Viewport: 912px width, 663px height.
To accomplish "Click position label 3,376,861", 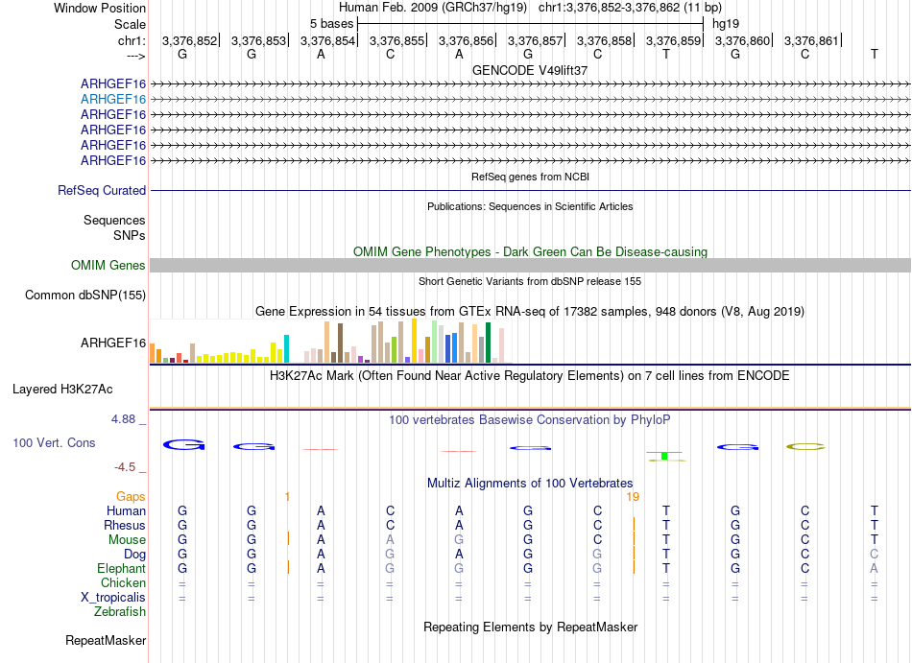I will (811, 40).
